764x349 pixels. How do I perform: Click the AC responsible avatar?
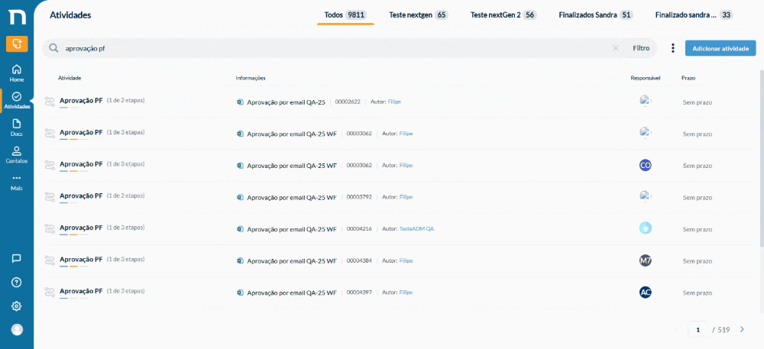coord(645,292)
